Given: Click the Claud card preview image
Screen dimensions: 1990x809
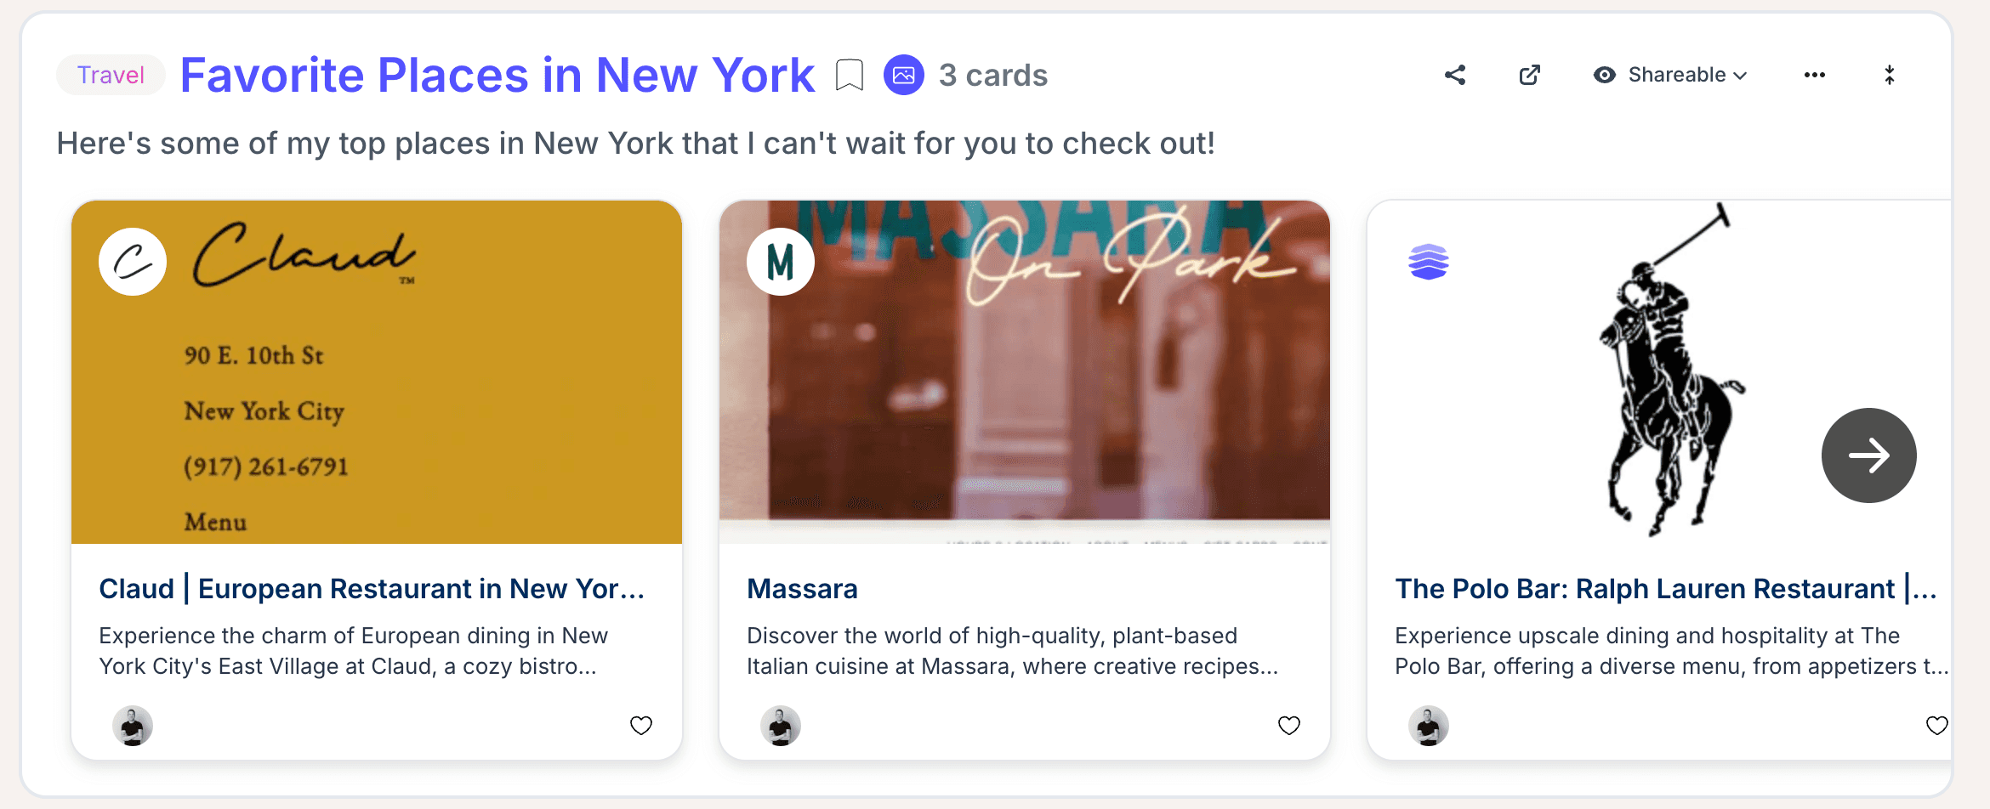Looking at the screenshot, I should click(377, 372).
